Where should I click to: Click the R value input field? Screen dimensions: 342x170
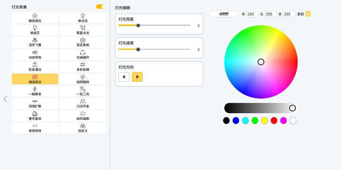[252, 14]
